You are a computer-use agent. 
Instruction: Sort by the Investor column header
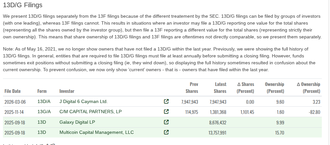67,91
